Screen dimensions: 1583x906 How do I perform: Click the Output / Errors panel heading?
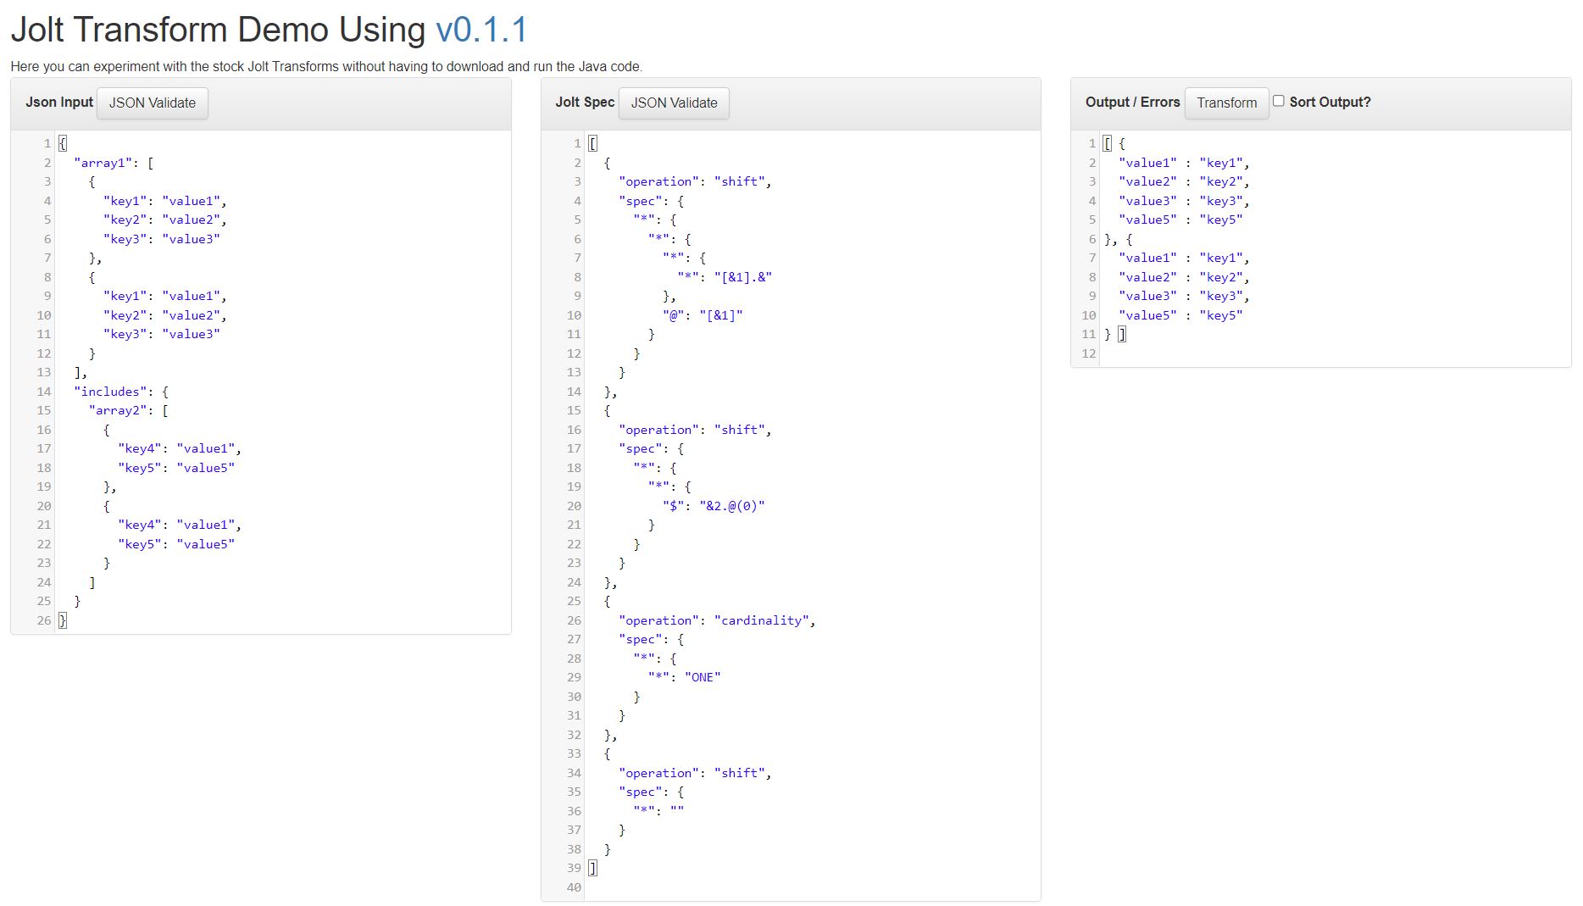coord(1132,102)
